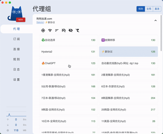163x134 pixels.
Task: Switch to 直连 direct mode
Action: (x=157, y=9)
